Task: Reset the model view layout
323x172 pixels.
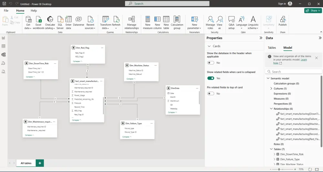Action: 310,169
